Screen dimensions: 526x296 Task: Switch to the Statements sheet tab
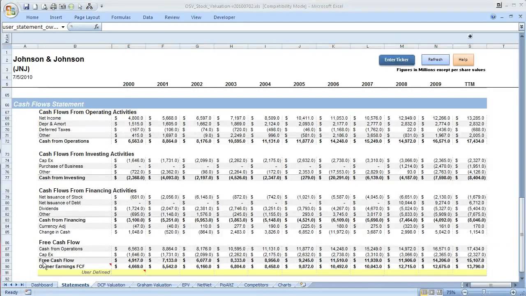pos(75,285)
